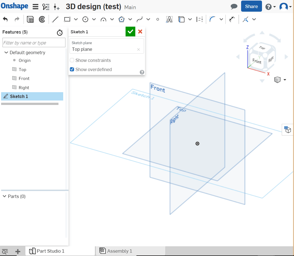The width and height of the screenshot is (294, 256).
Task: Select the Trim tool icon
Action: 246,19
